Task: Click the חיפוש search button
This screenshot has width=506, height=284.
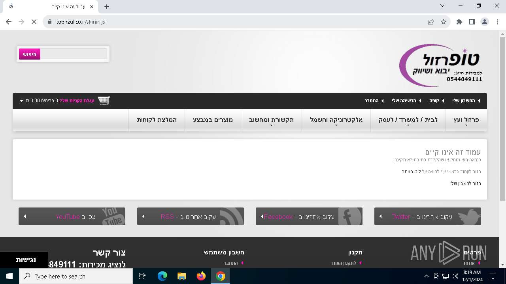Action: 30,54
